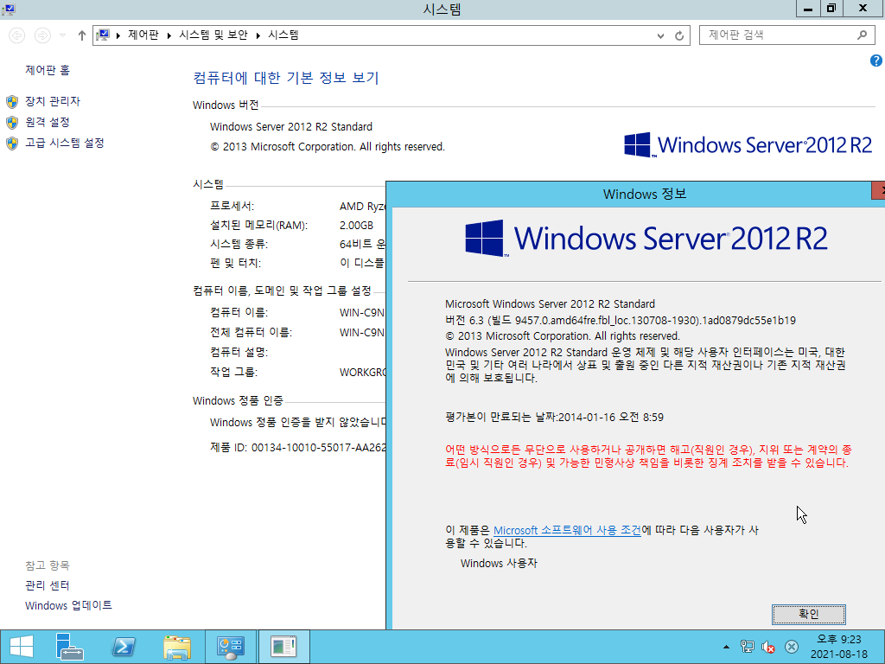Screen dimensions: 885x664
Task: Select 'Windows 사용자' licensee text
Action: click(499, 563)
